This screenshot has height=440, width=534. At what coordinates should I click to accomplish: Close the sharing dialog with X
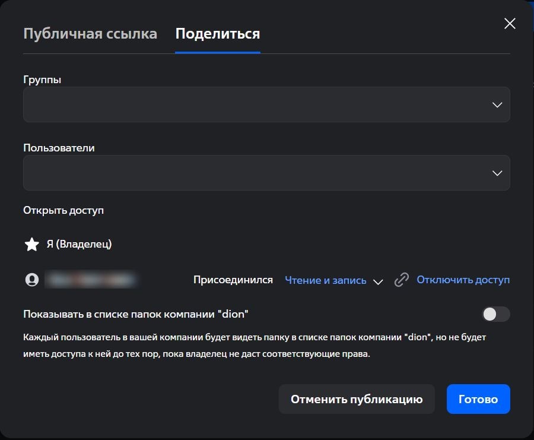[510, 24]
